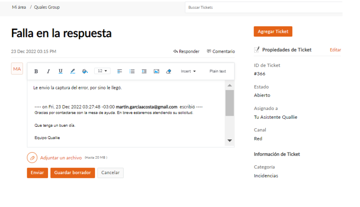Switch editor to Plain text mode
This screenshot has height=207, width=360.
[218, 71]
